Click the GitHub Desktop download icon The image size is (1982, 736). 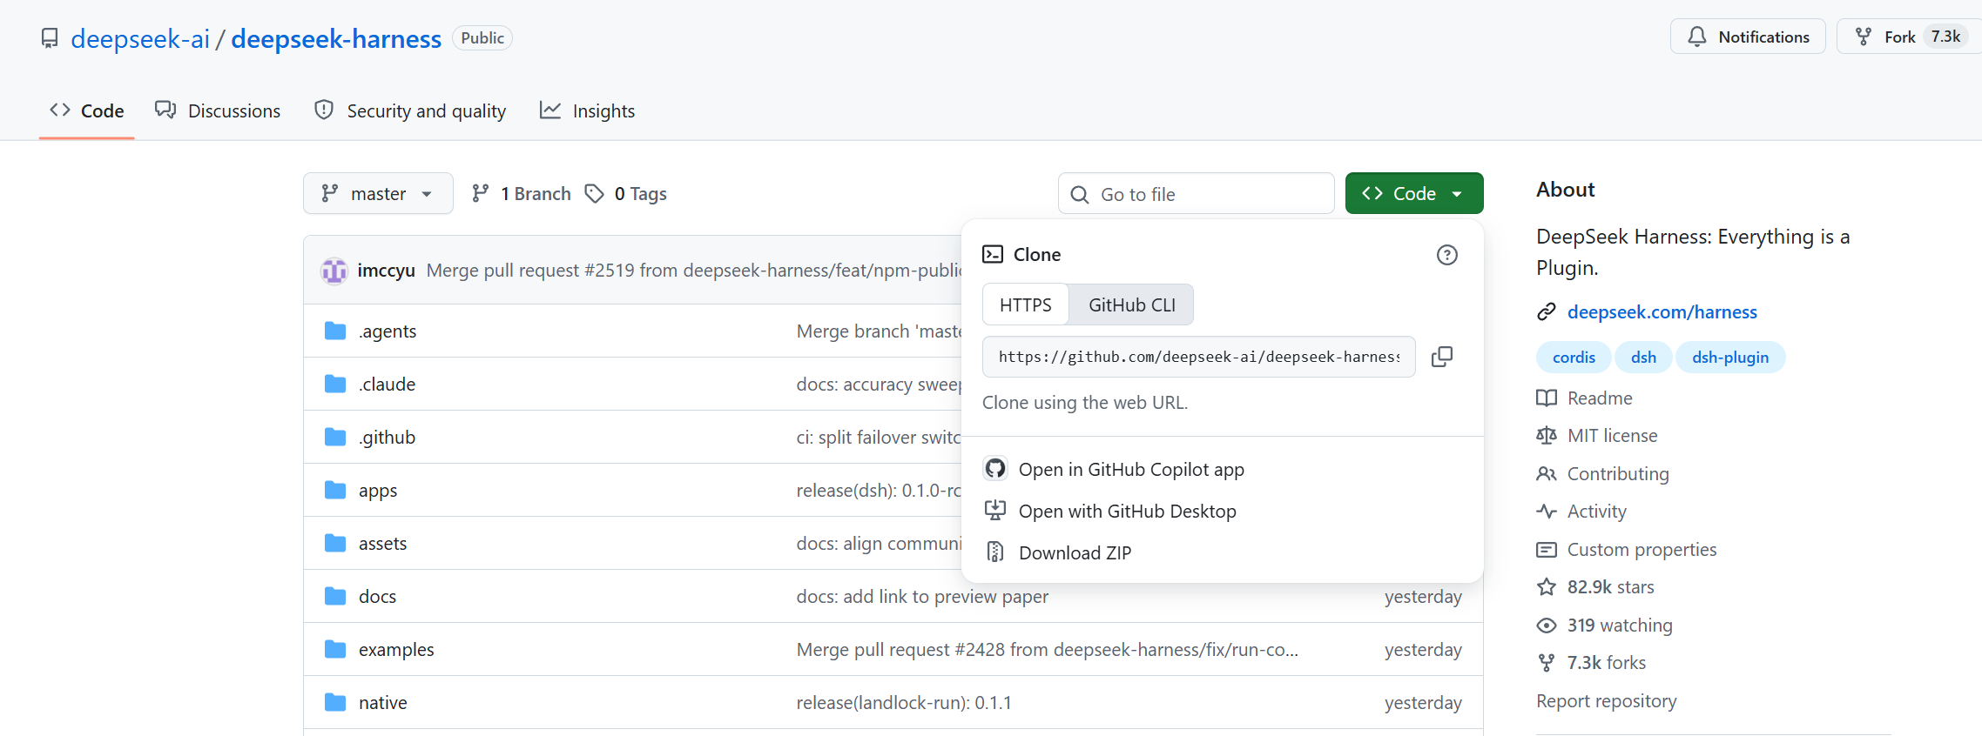pos(995,511)
